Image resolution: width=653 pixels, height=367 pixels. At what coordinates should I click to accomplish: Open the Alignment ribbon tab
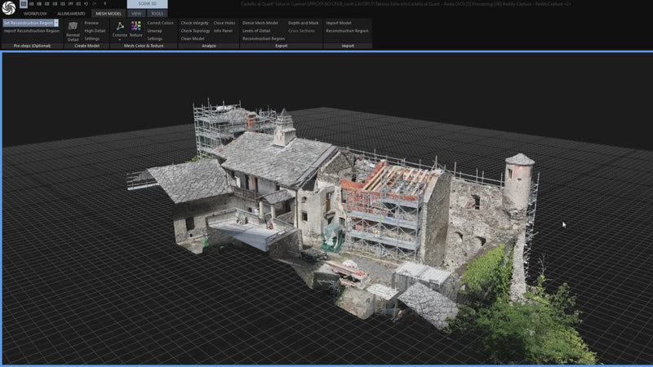pos(71,14)
